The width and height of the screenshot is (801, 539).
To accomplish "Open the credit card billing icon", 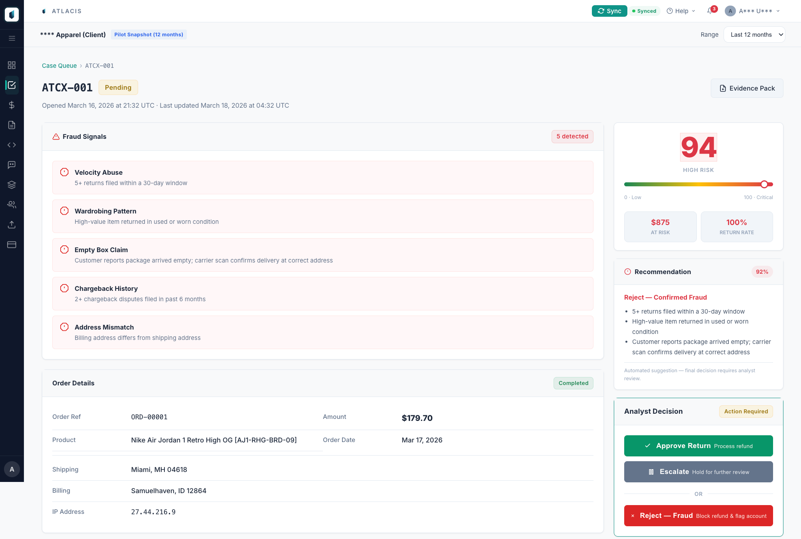I will 12,245.
